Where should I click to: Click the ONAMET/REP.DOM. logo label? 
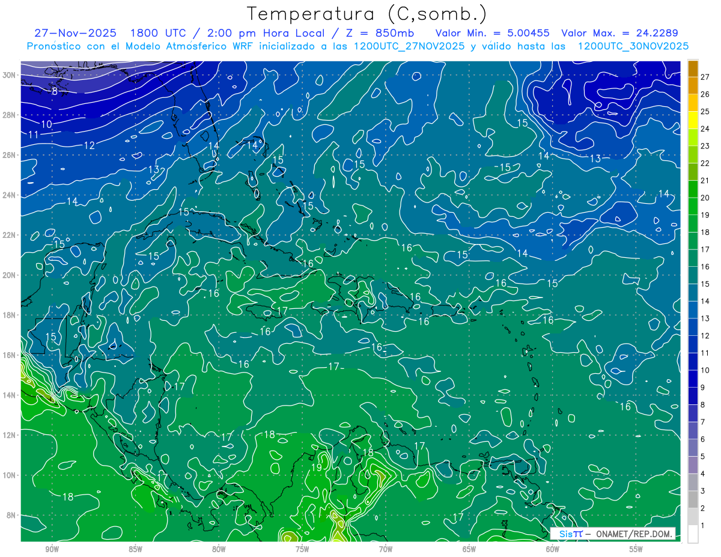click(612, 534)
